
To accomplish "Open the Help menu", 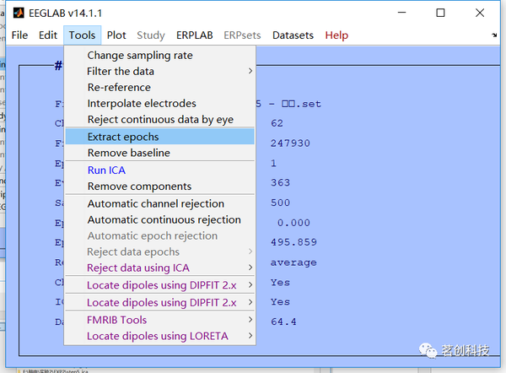I will (x=336, y=35).
